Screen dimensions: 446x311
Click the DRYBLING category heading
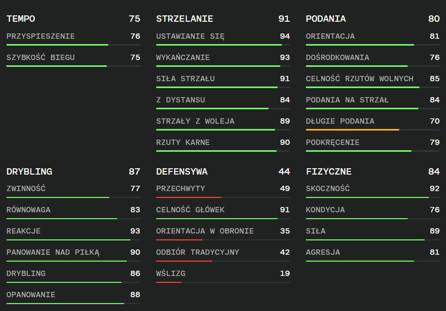point(29,172)
